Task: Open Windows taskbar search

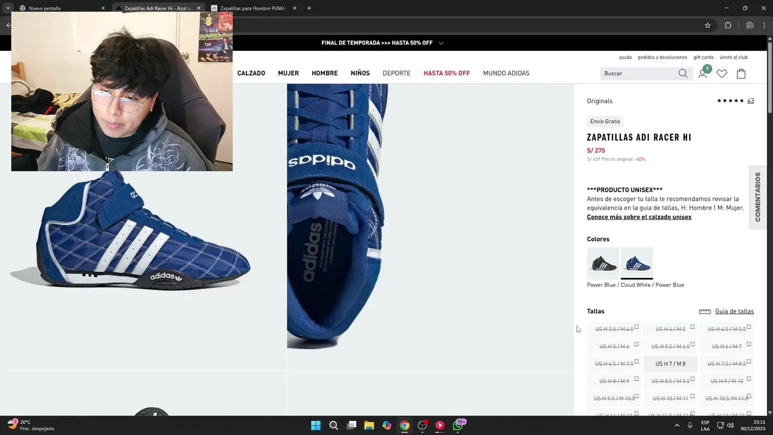Action: click(333, 425)
